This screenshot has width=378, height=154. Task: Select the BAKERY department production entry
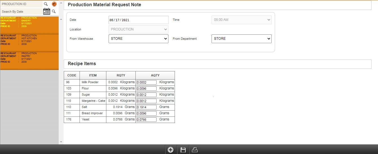[29, 25]
